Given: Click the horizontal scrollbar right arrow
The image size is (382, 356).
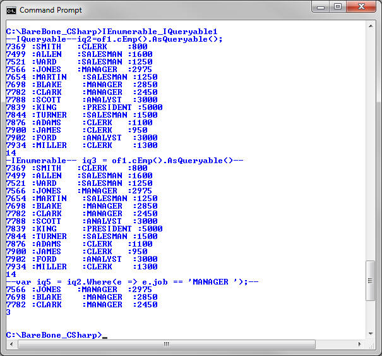Looking at the screenshot, I should click(361, 345).
